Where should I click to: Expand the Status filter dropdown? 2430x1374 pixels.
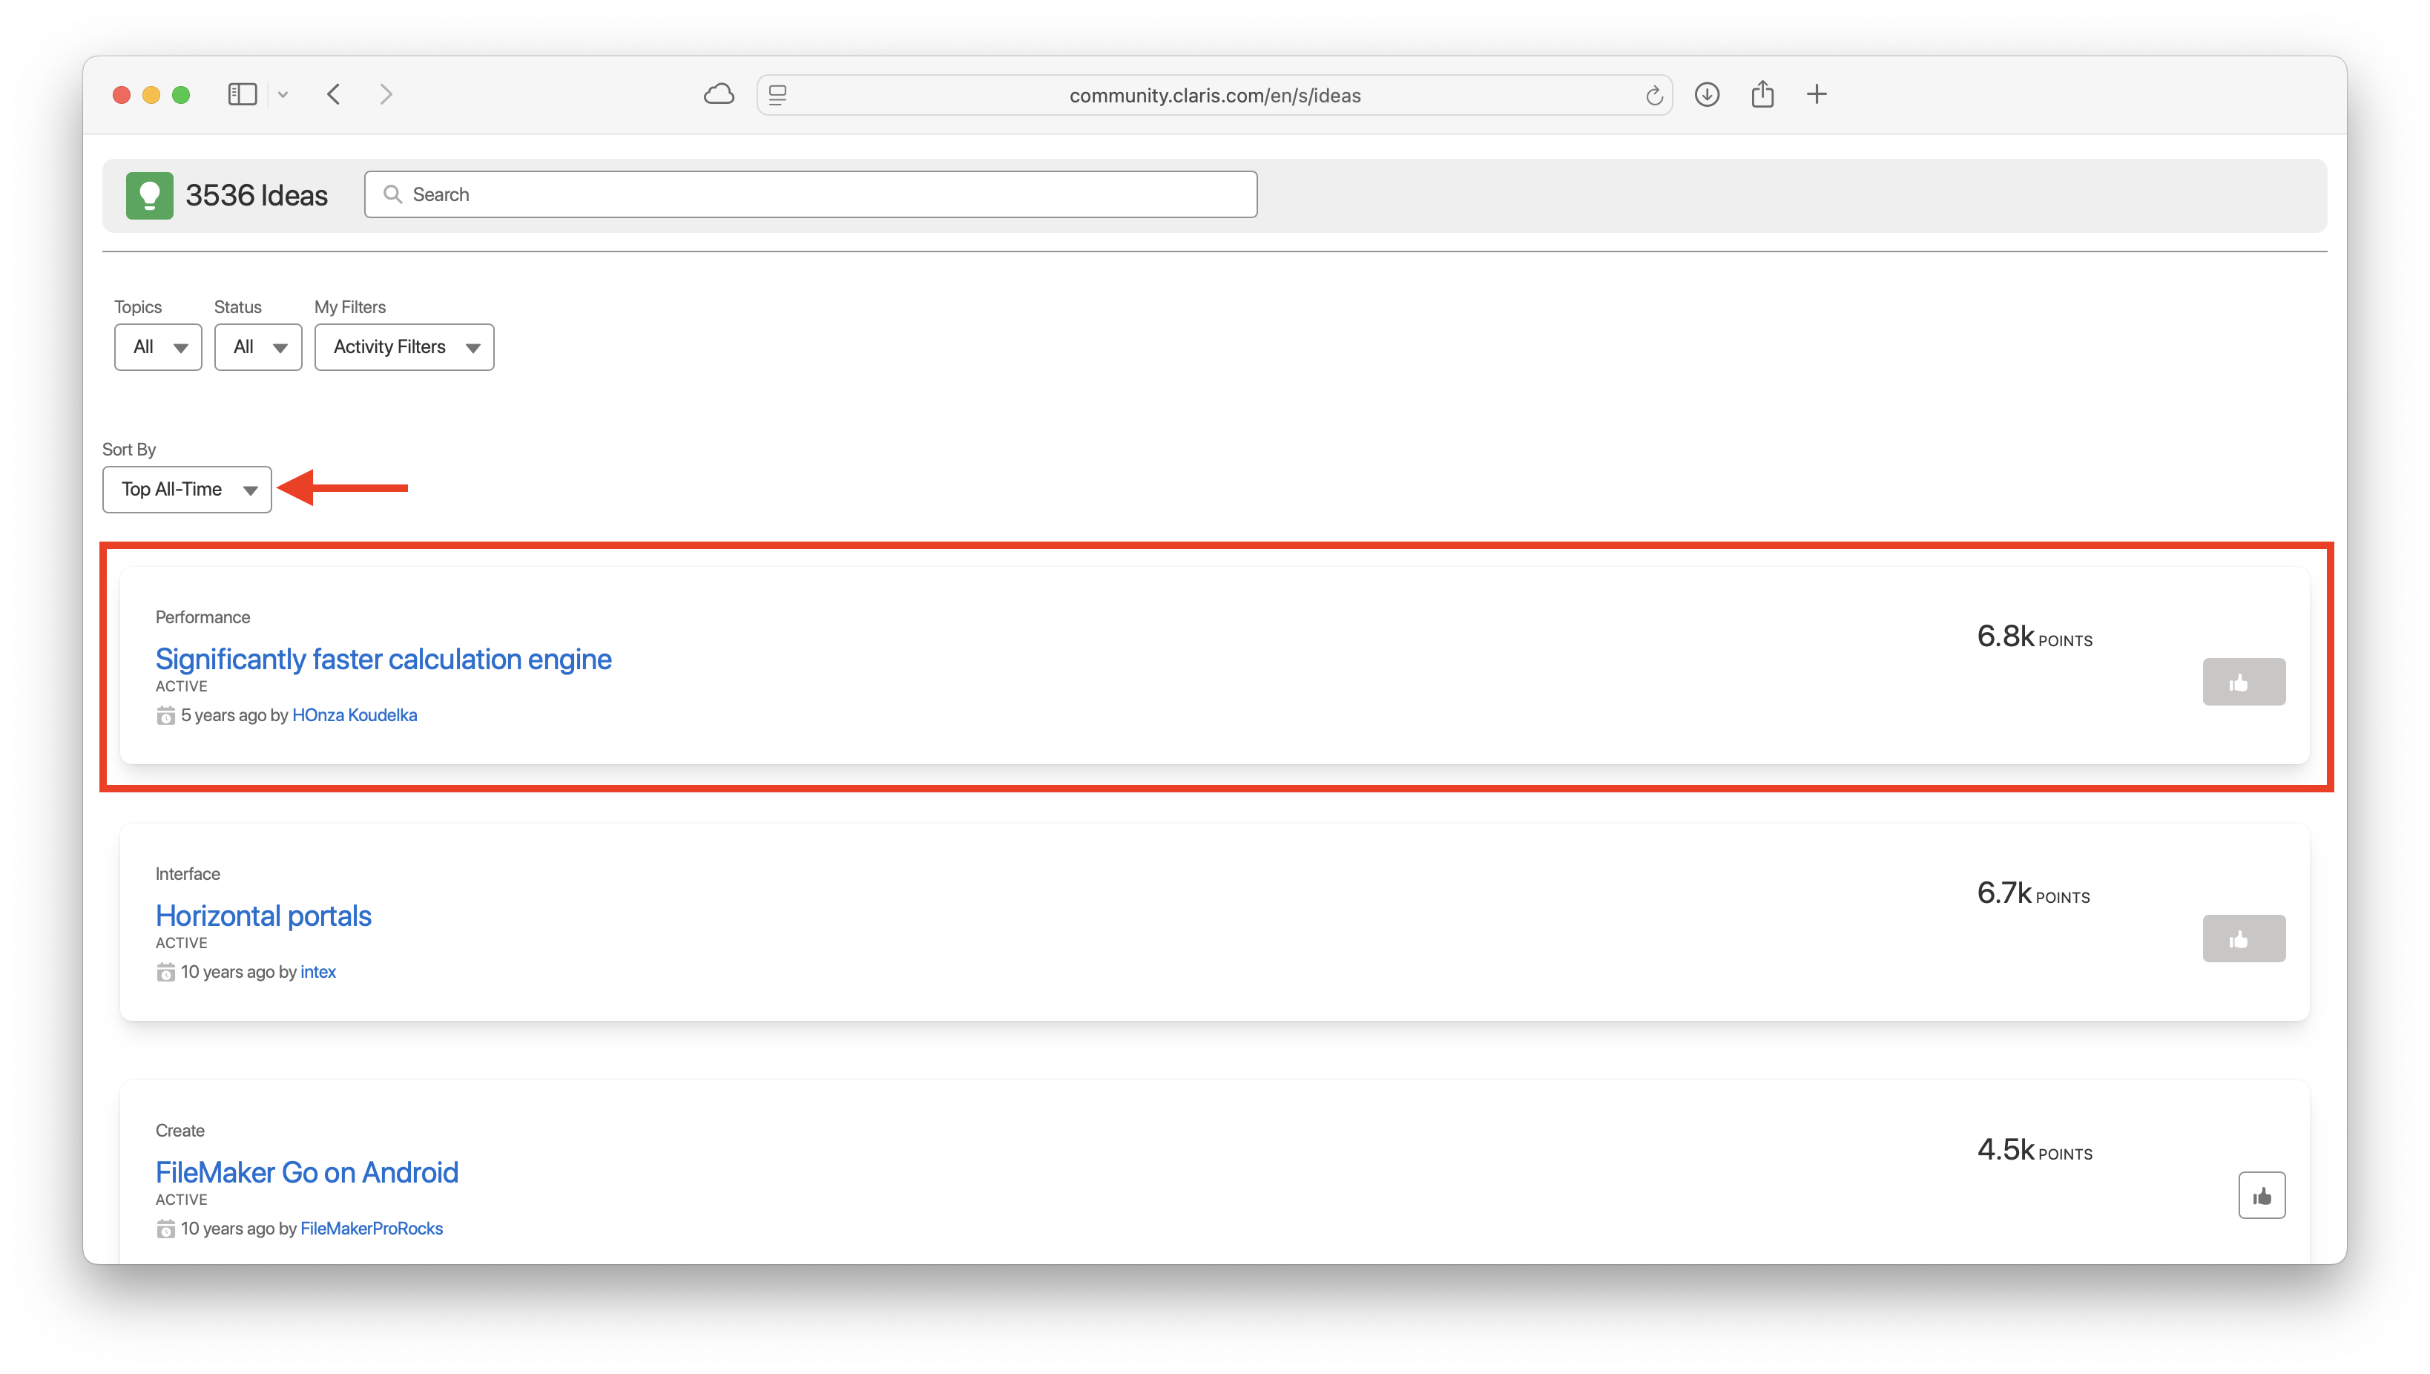257,347
